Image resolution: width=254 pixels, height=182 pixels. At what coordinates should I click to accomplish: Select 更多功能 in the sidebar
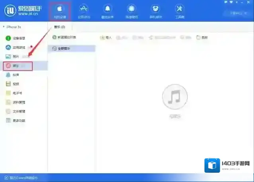16,120
